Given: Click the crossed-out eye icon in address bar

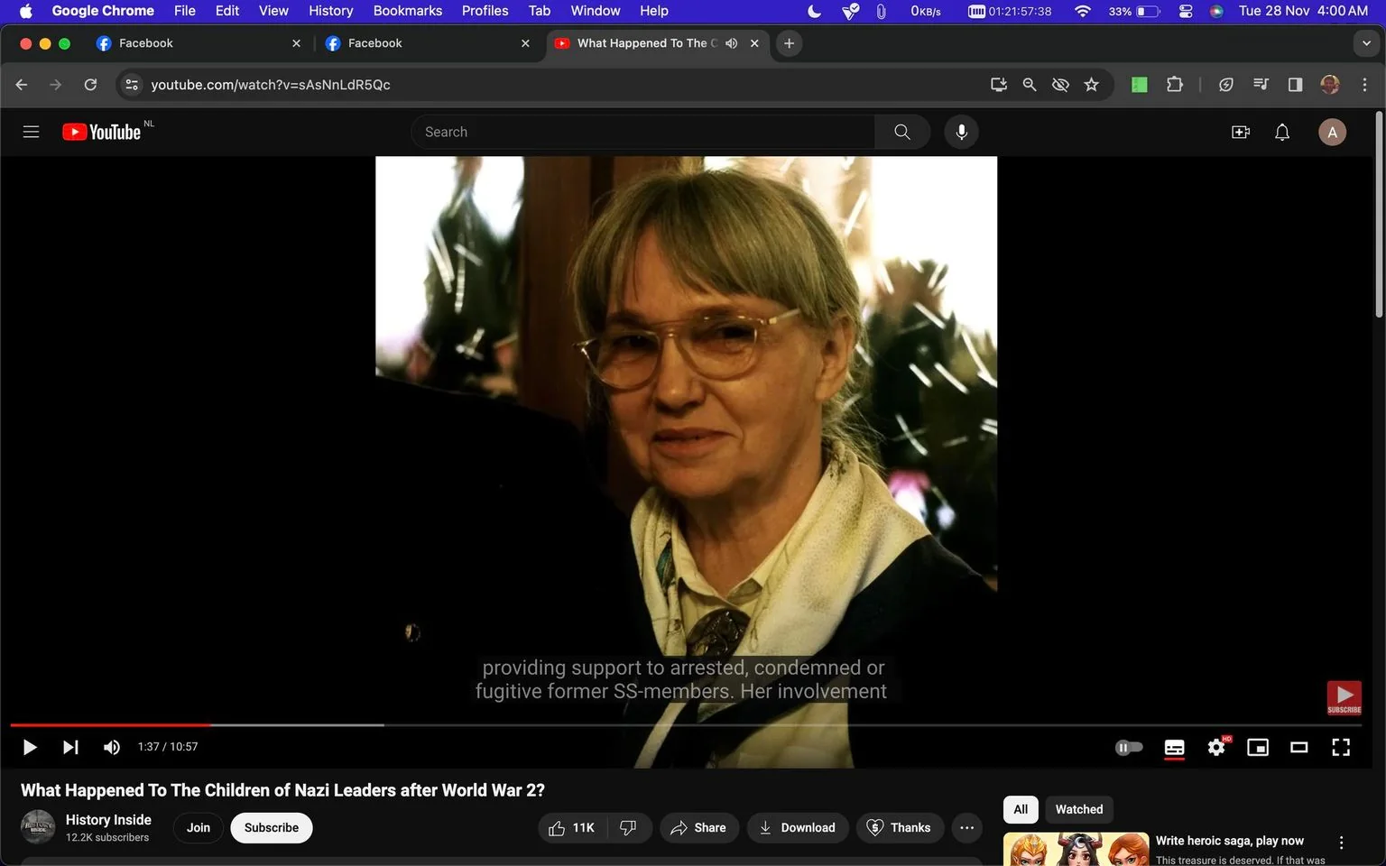Looking at the screenshot, I should (x=1060, y=85).
